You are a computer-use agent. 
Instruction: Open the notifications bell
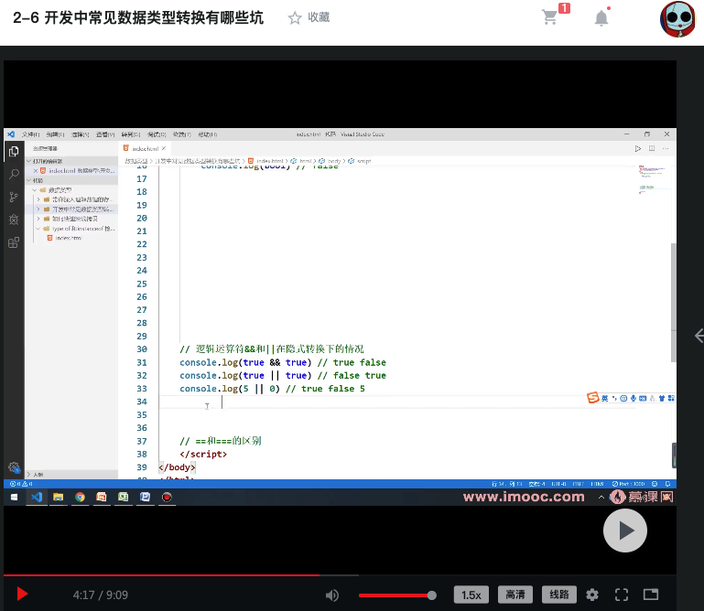[x=601, y=17]
